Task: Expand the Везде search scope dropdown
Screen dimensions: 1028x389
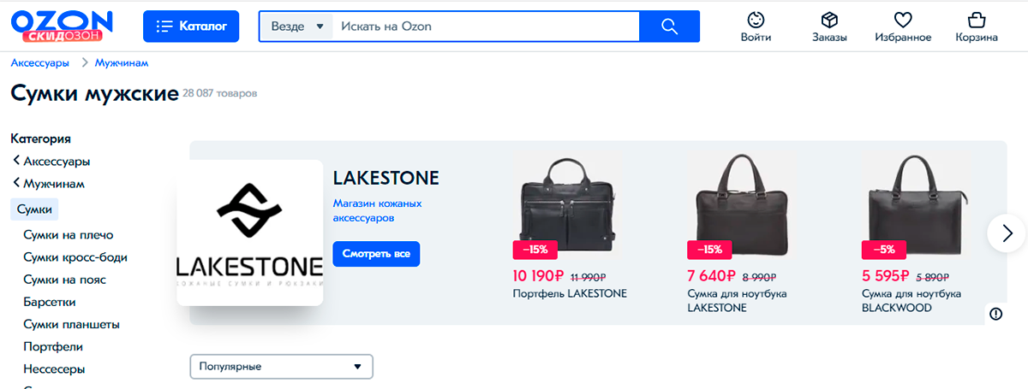Action: coord(296,27)
